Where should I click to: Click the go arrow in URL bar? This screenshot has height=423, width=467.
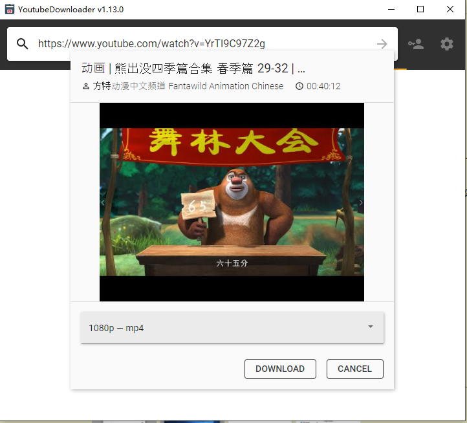382,44
